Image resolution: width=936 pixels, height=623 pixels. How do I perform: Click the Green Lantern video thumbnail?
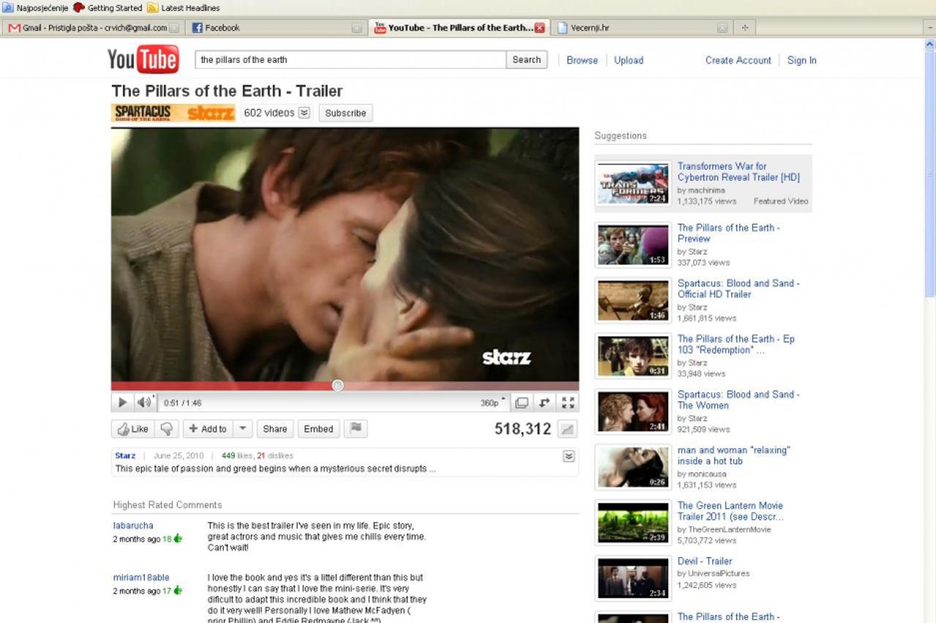[x=633, y=522]
